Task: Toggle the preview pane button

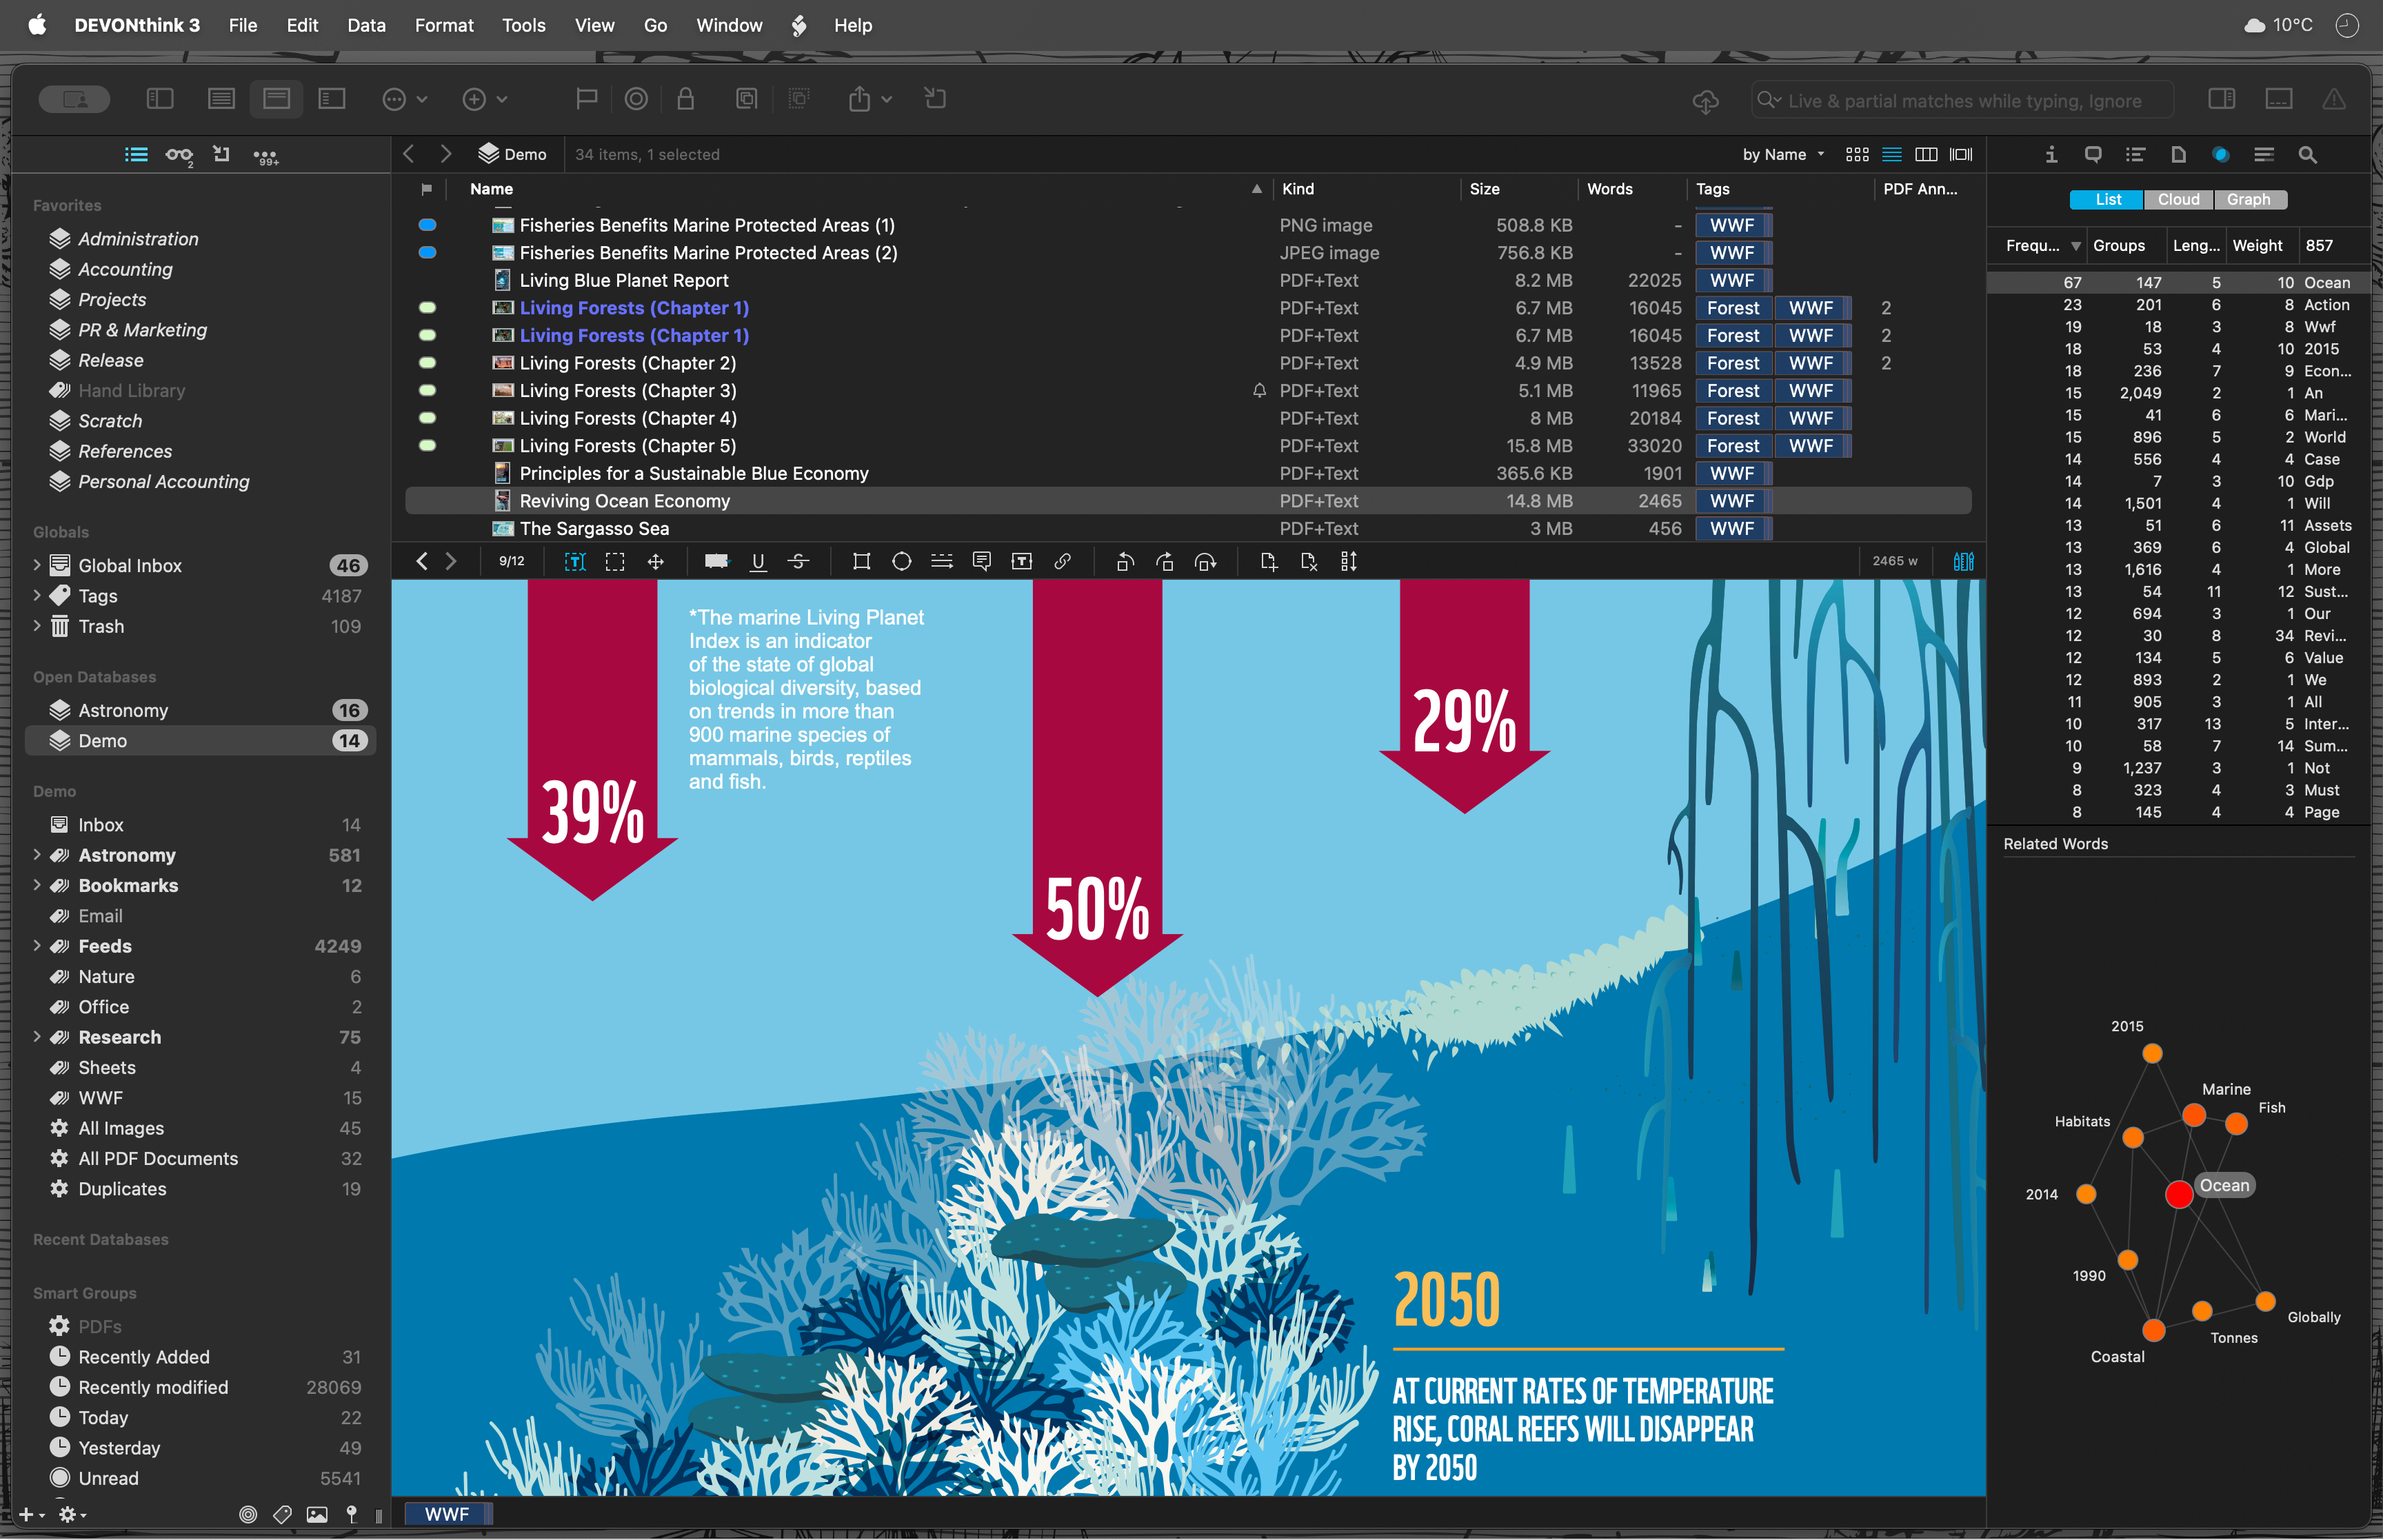Action: 2278,99
